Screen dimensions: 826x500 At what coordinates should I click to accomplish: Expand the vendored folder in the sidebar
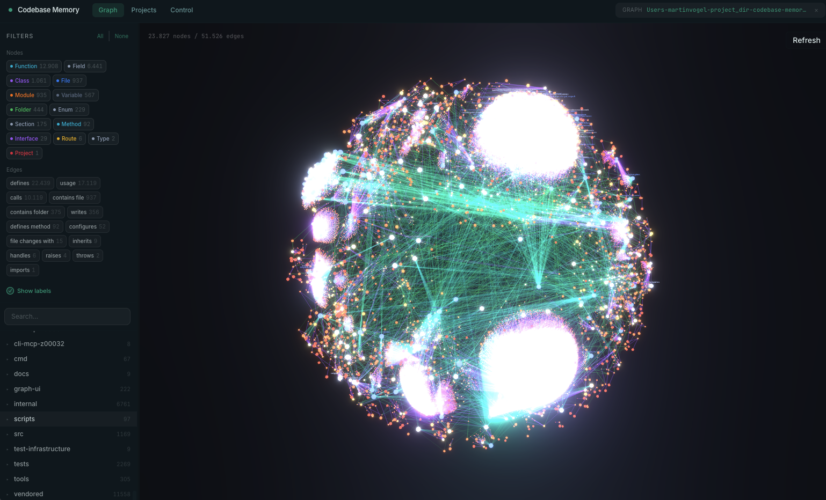tap(28, 494)
